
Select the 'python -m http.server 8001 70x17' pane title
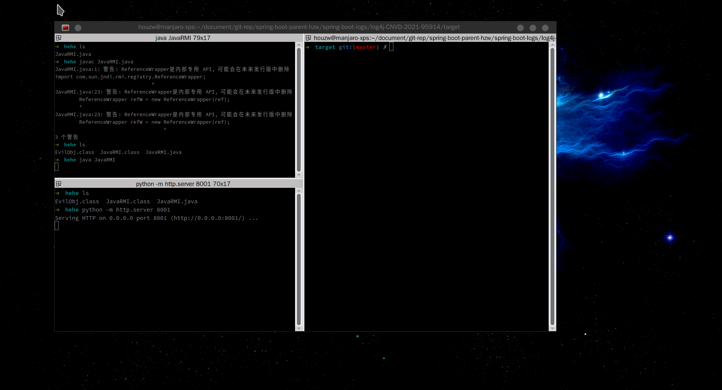[x=184, y=184]
